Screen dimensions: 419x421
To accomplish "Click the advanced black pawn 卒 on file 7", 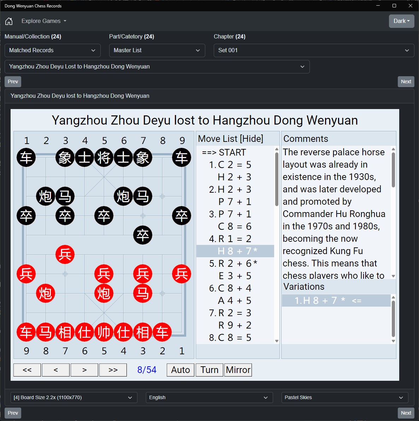I will click(143, 235).
